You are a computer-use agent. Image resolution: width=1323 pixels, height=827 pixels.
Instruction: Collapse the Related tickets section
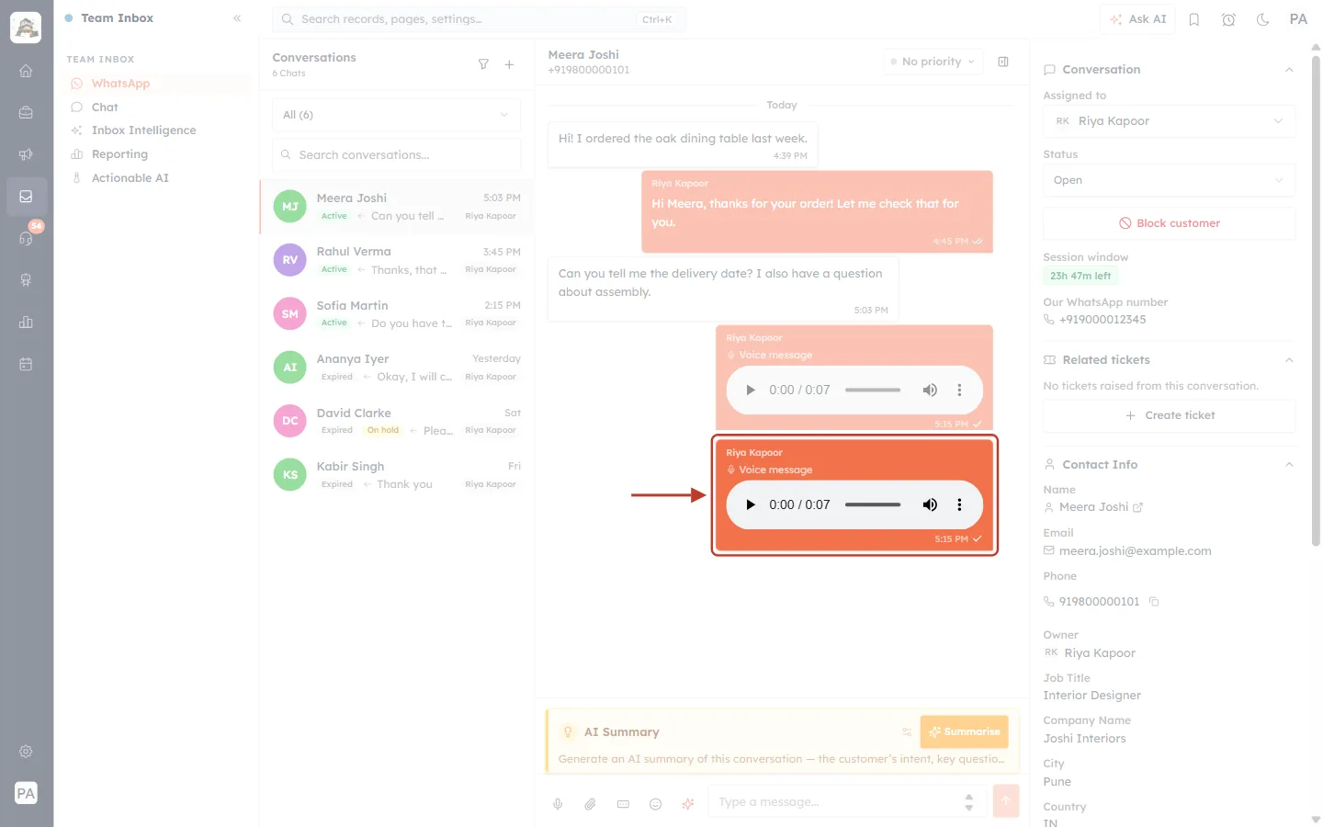(1289, 360)
